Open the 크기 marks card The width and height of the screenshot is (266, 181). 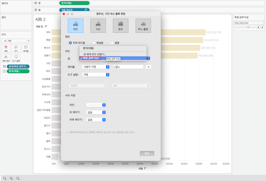tap(16, 49)
